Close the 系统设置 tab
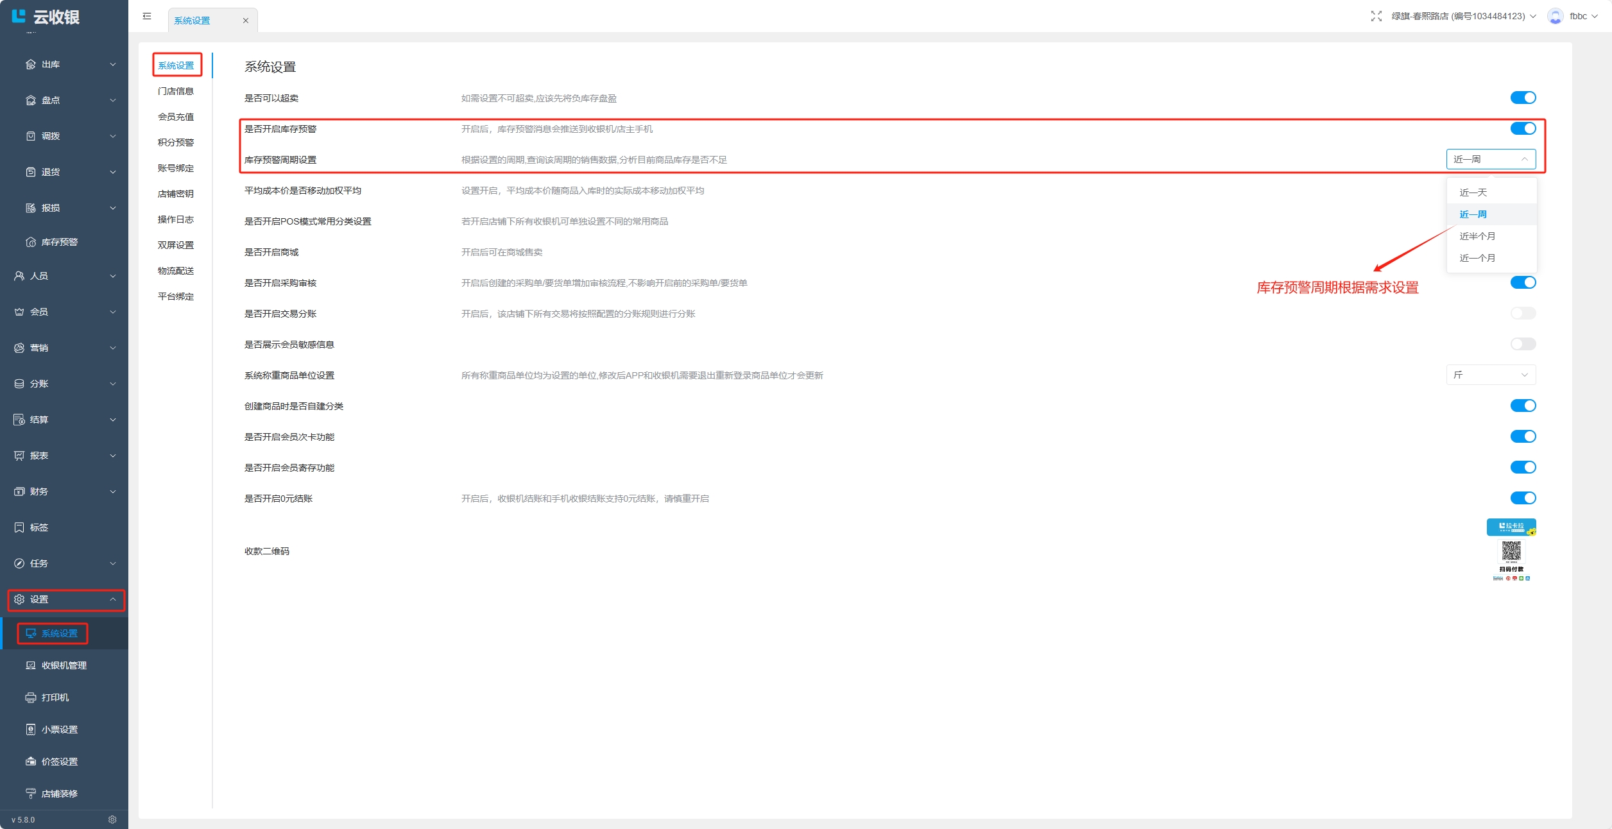The width and height of the screenshot is (1612, 829). coord(245,21)
